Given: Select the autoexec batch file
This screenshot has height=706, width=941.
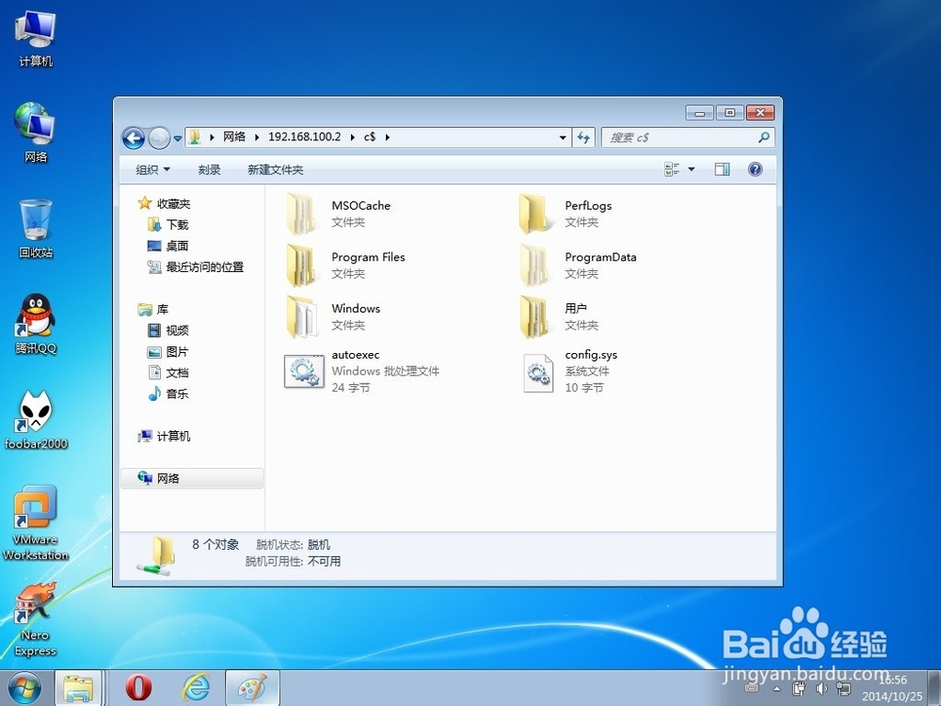Looking at the screenshot, I should [x=362, y=371].
